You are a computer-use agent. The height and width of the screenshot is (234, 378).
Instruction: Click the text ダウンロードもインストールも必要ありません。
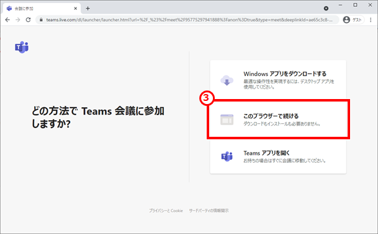point(282,124)
